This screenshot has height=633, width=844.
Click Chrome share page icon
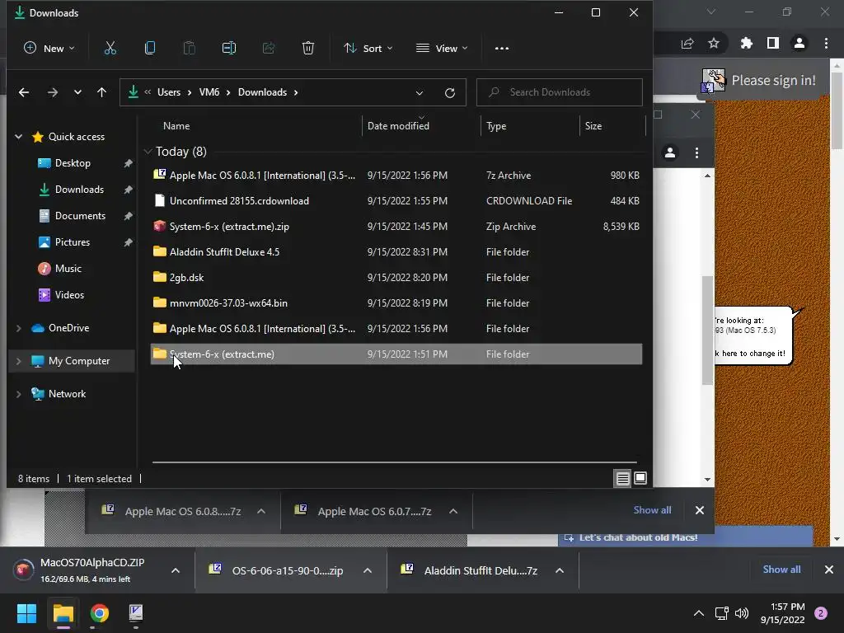pyautogui.click(x=687, y=43)
